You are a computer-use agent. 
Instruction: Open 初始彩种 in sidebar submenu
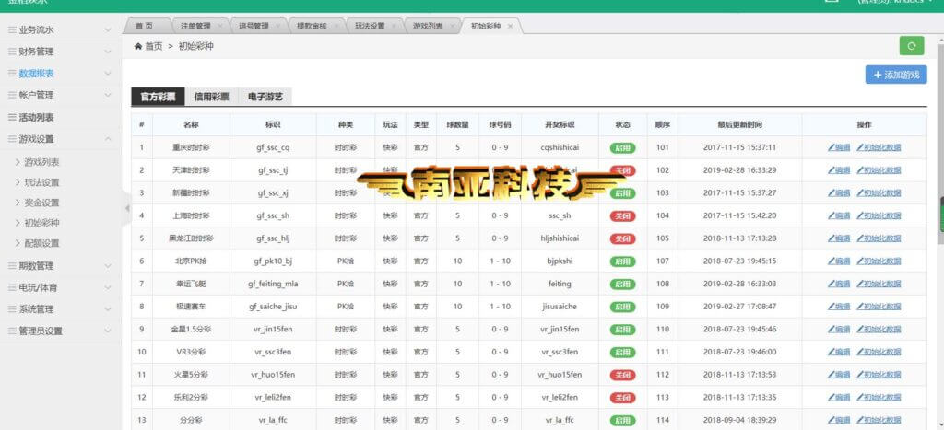[41, 223]
